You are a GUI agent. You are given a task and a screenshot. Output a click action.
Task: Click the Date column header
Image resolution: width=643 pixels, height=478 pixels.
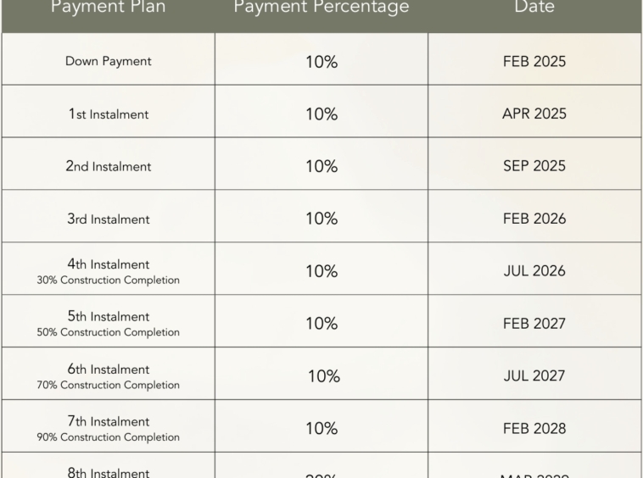coord(534,8)
